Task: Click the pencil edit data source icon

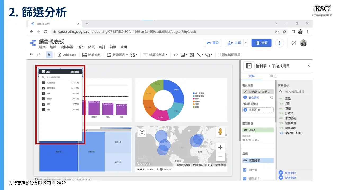Action: [x=245, y=92]
